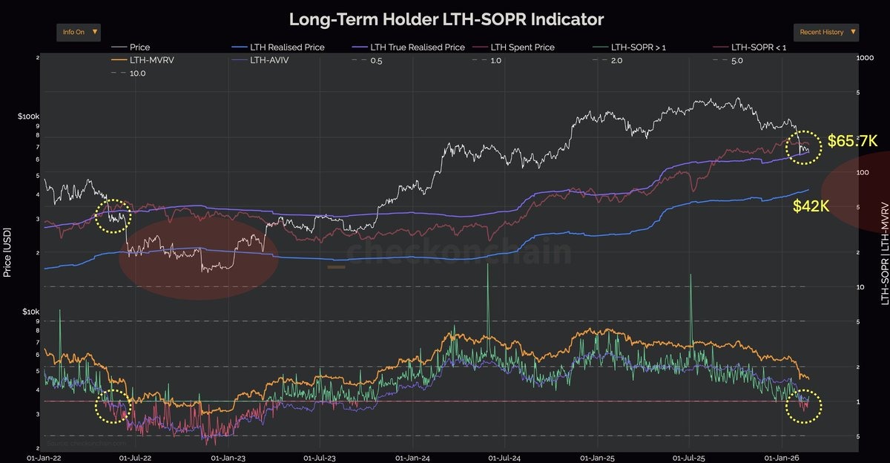
Task: Hide the 0.5 threshold line via legend
Action: click(357, 61)
